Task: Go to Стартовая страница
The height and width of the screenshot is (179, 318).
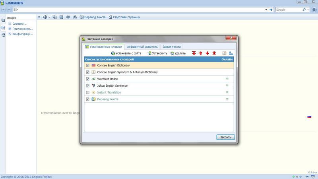Action: (x=124, y=17)
